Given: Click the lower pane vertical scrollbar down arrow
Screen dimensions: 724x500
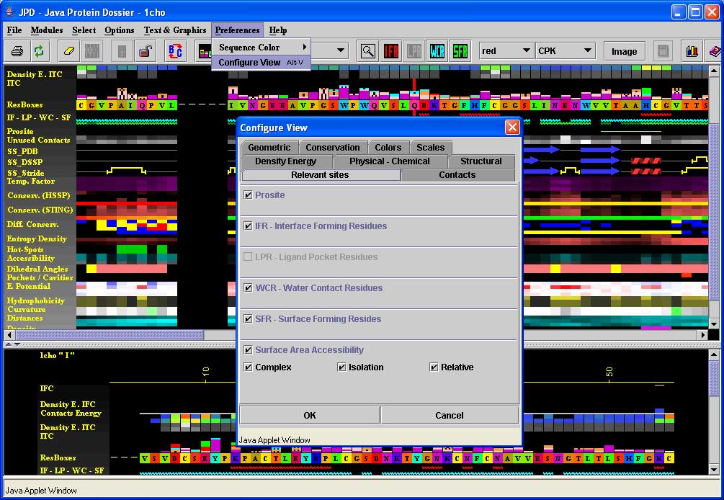Looking at the screenshot, I should [714, 470].
